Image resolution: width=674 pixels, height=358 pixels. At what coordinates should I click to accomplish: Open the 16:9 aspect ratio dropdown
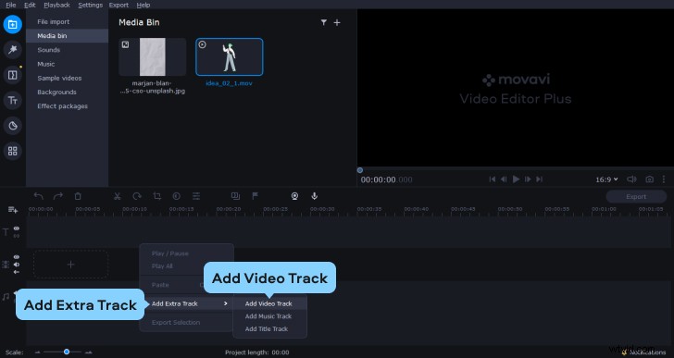click(x=606, y=179)
